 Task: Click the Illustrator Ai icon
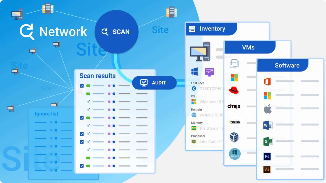click(x=267, y=169)
